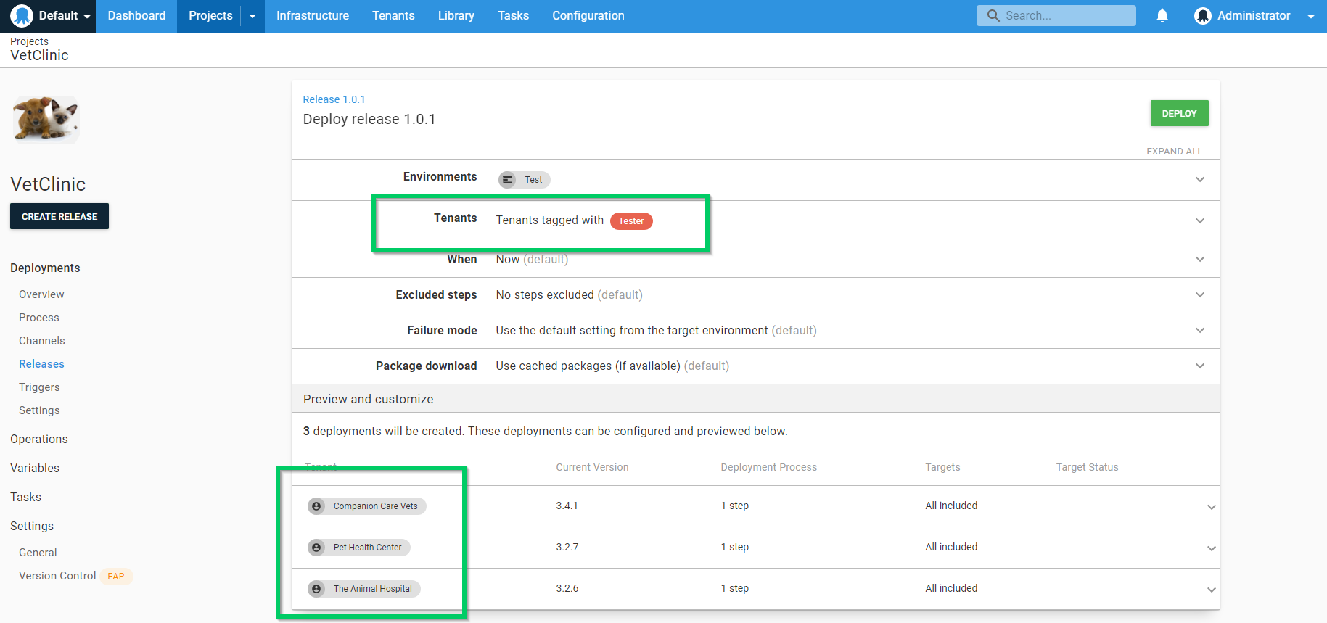The width and height of the screenshot is (1327, 623).
Task: Expand the Failure mode row
Action: coord(1199,331)
